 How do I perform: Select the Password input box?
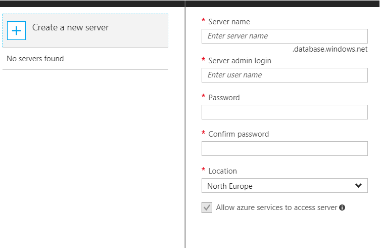284,112
